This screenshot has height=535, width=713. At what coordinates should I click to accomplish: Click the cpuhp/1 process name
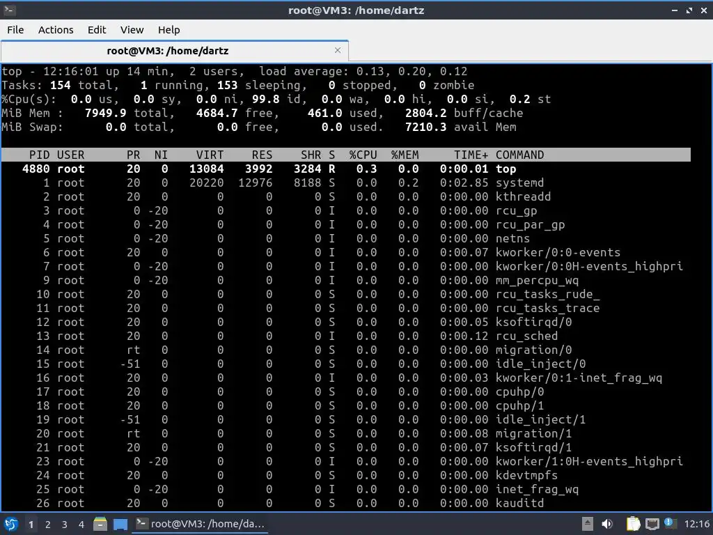[x=519, y=406]
